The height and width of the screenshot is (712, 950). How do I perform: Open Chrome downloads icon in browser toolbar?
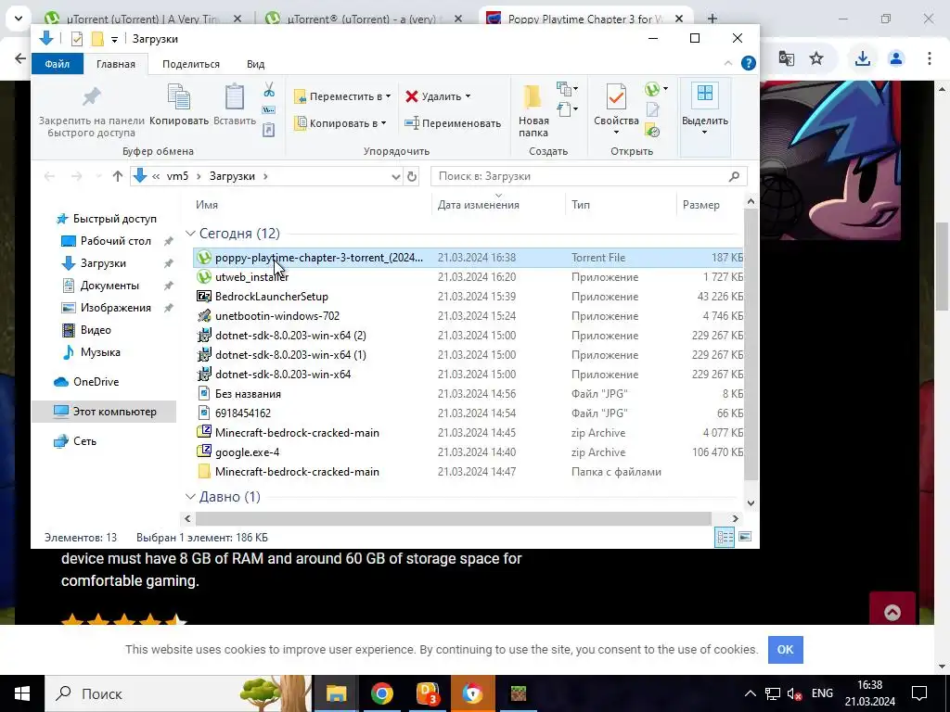863,58
